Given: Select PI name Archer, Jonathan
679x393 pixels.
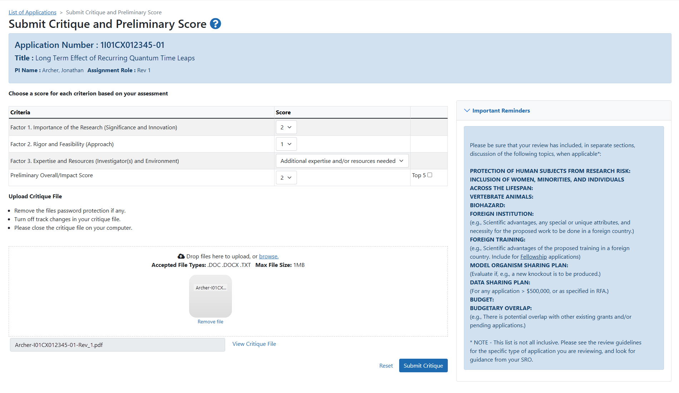Looking at the screenshot, I should pos(63,70).
